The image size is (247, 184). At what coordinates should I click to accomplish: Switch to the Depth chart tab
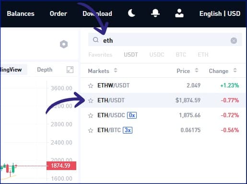(x=45, y=70)
